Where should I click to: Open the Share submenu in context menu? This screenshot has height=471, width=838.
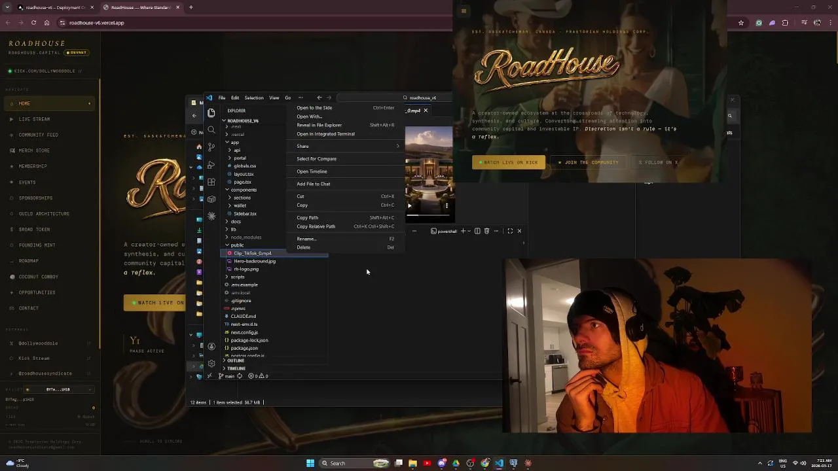[345, 146]
